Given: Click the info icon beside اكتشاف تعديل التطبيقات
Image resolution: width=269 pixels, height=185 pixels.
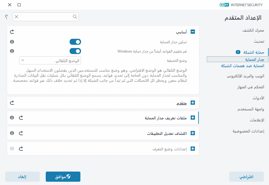Looking at the screenshot, I should point(12,133).
